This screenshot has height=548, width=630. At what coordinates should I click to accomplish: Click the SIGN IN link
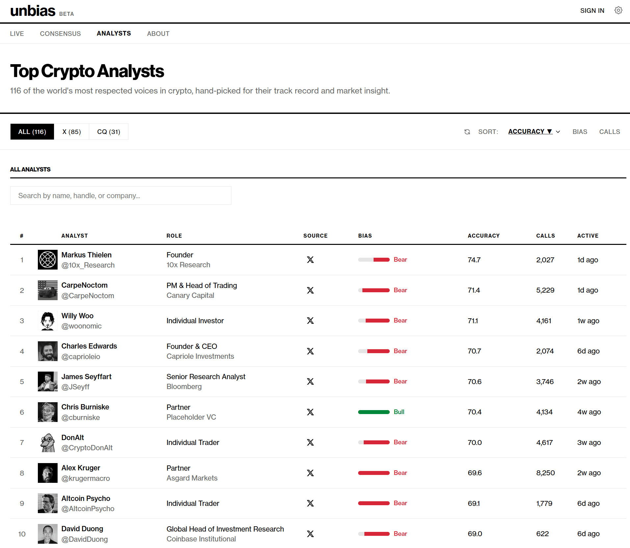click(x=592, y=11)
